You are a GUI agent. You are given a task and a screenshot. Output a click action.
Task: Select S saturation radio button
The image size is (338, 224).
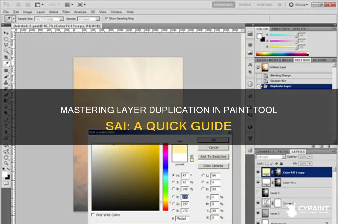click(173, 182)
